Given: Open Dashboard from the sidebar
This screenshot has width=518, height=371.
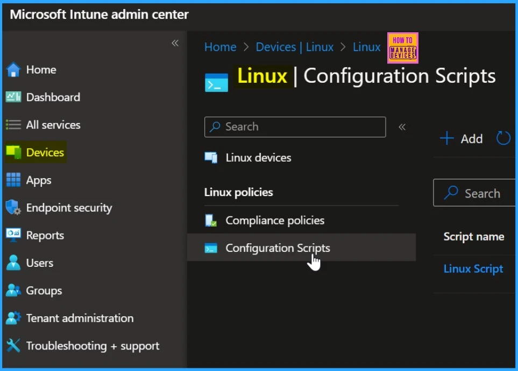Looking at the screenshot, I should pyautogui.click(x=53, y=97).
